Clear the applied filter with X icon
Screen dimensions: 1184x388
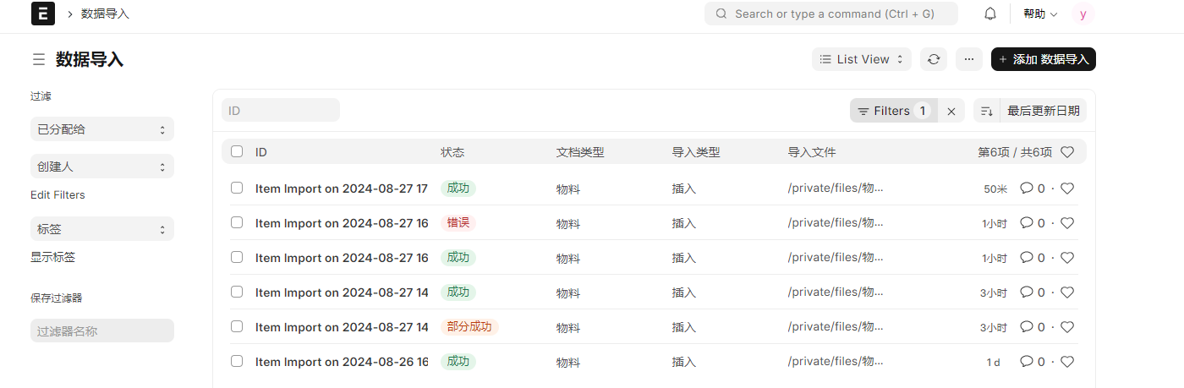pos(951,111)
